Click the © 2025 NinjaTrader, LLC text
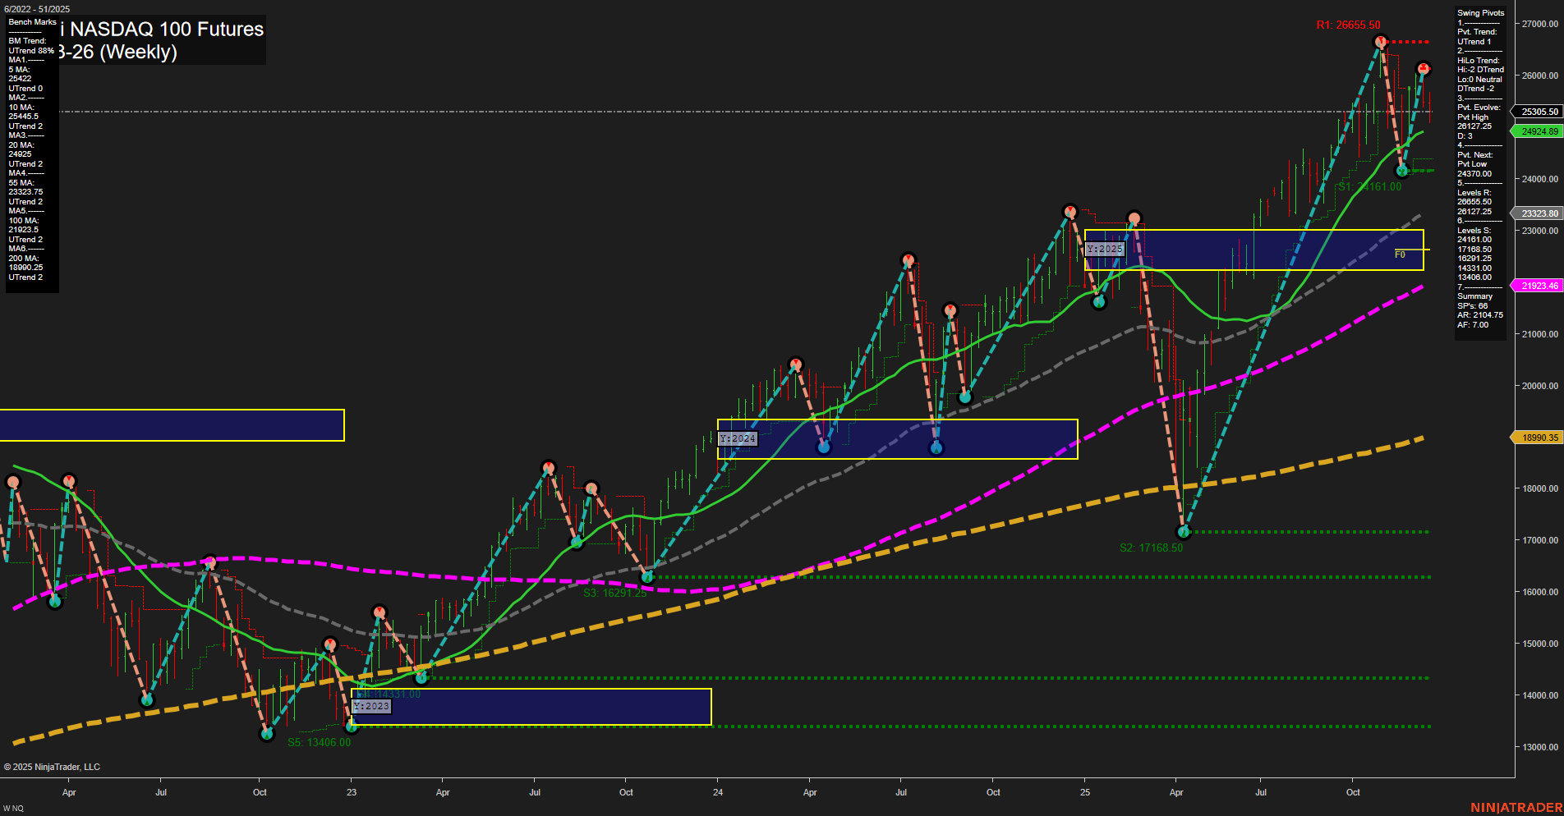The height and width of the screenshot is (816, 1564). pos(53,767)
